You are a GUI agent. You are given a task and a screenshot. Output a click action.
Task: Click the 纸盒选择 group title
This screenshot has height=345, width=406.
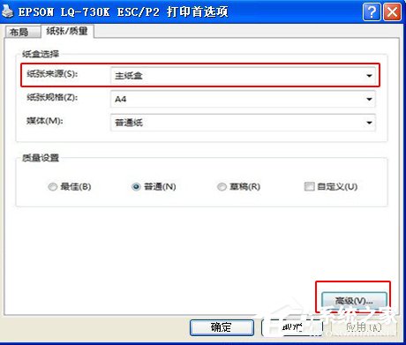(x=41, y=54)
